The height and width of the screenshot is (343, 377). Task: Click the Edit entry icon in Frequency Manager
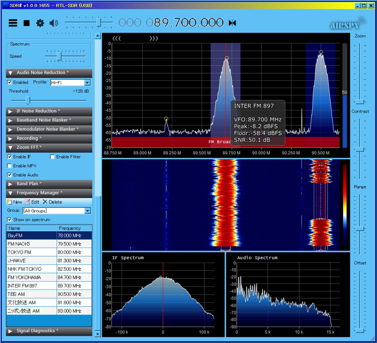click(27, 202)
